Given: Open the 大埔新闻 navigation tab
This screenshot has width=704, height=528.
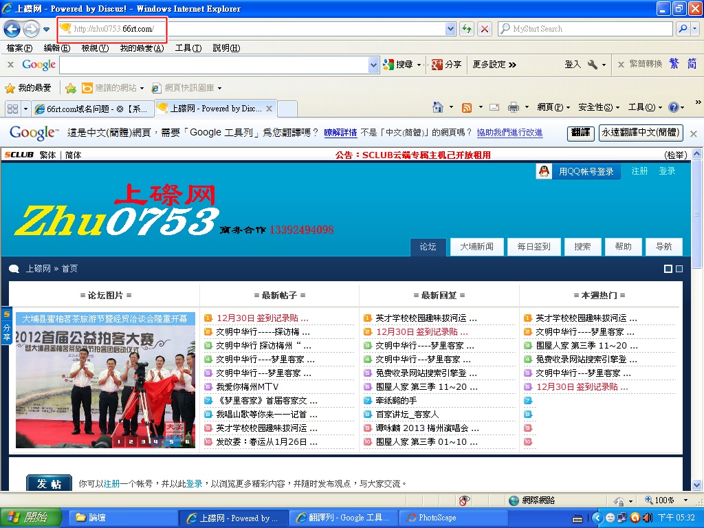Looking at the screenshot, I should [476, 247].
